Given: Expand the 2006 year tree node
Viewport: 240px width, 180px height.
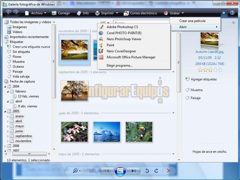Looking at the screenshot, I should click(x=5, y=146).
